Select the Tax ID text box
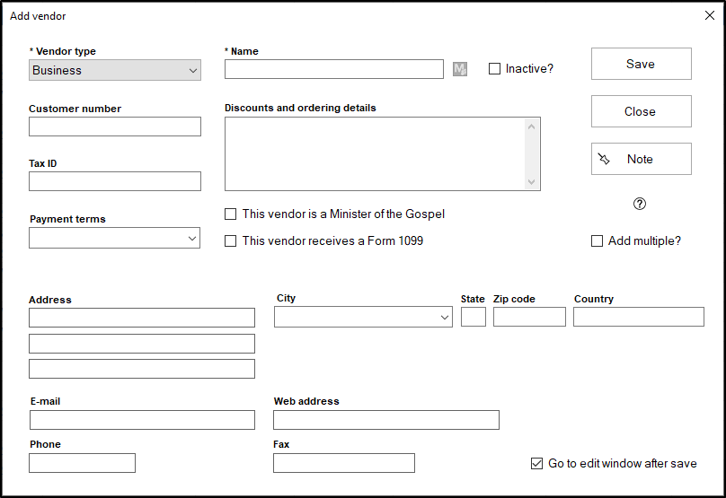 [115, 182]
